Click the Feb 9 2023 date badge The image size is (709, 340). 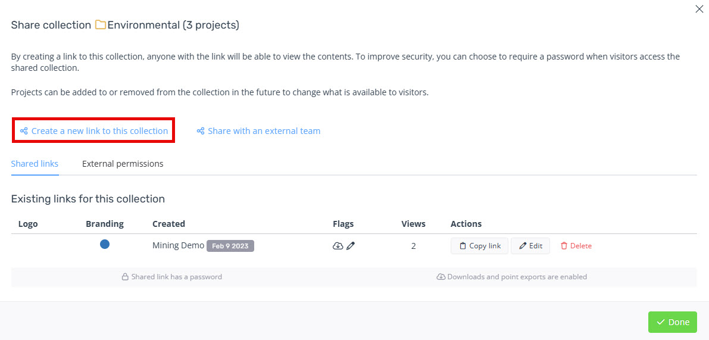230,246
